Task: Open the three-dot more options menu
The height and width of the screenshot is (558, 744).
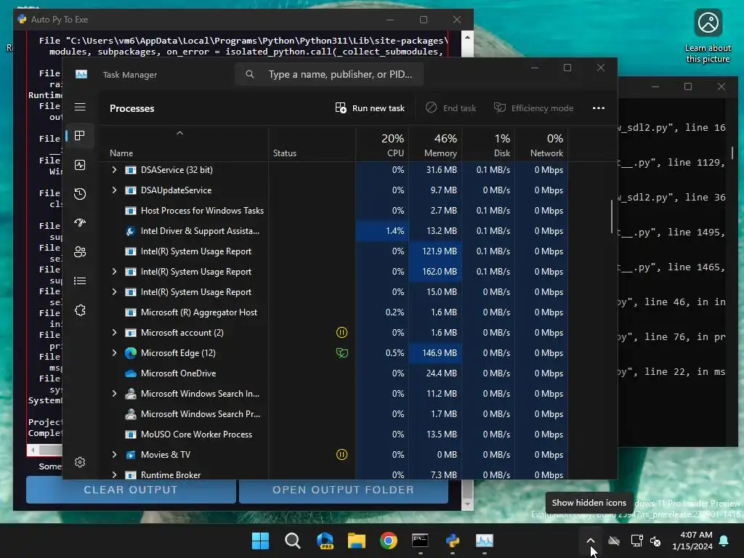Action: click(x=599, y=108)
